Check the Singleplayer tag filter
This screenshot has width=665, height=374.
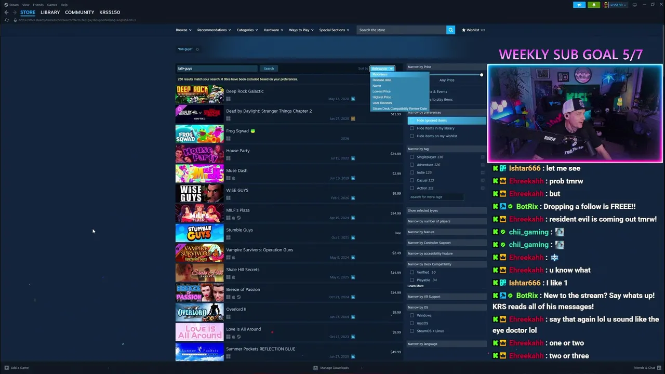(x=412, y=157)
